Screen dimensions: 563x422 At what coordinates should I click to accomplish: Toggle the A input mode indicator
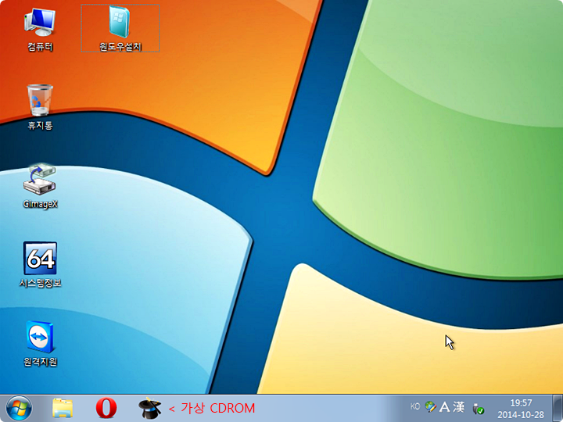coord(445,406)
